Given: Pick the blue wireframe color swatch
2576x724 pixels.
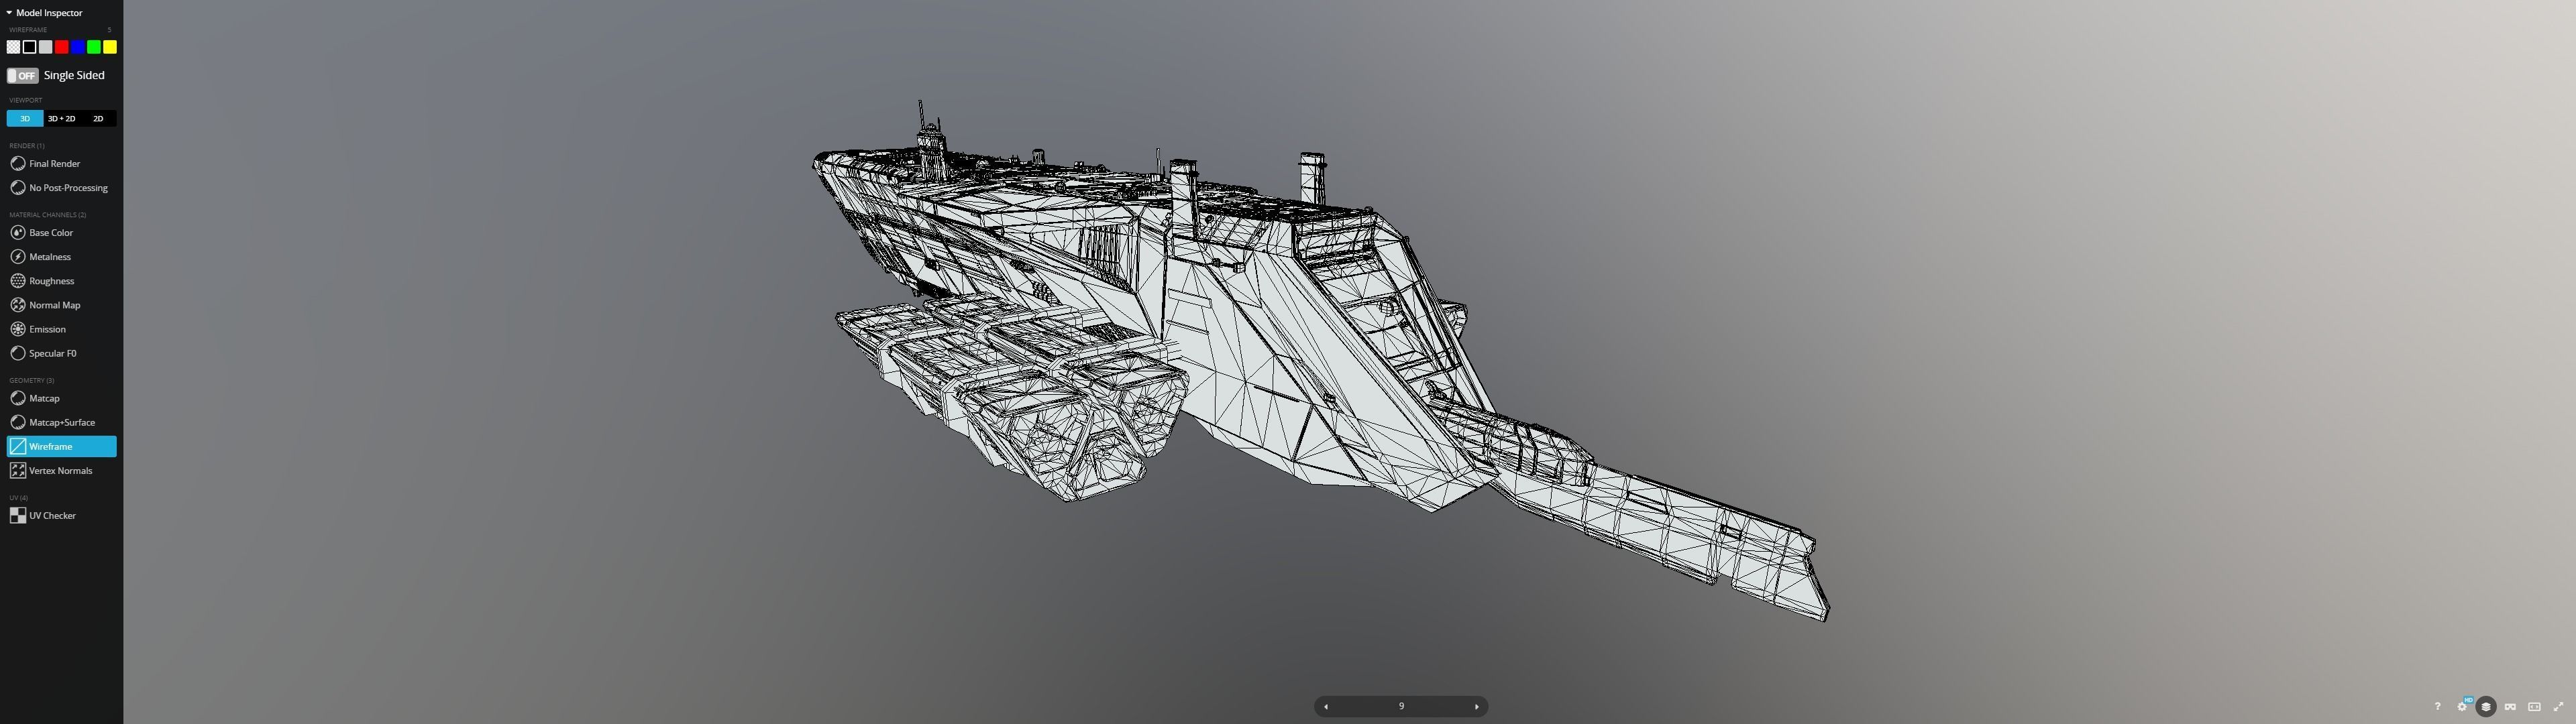Looking at the screenshot, I should pyautogui.click(x=78, y=47).
